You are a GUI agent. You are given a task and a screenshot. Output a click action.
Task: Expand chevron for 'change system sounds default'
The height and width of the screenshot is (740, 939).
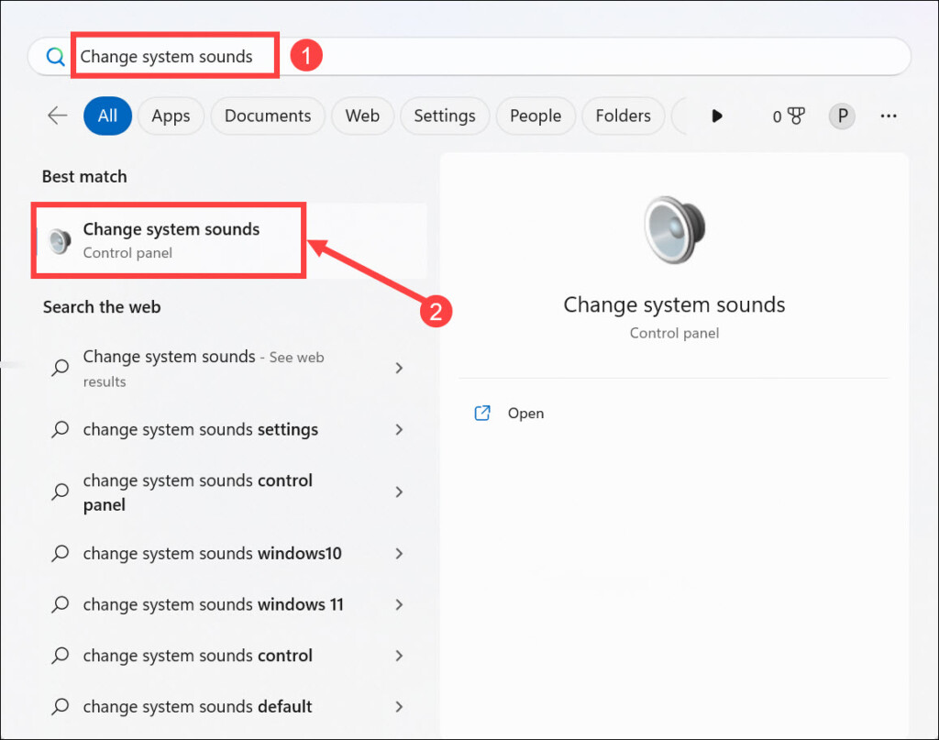[x=399, y=707]
